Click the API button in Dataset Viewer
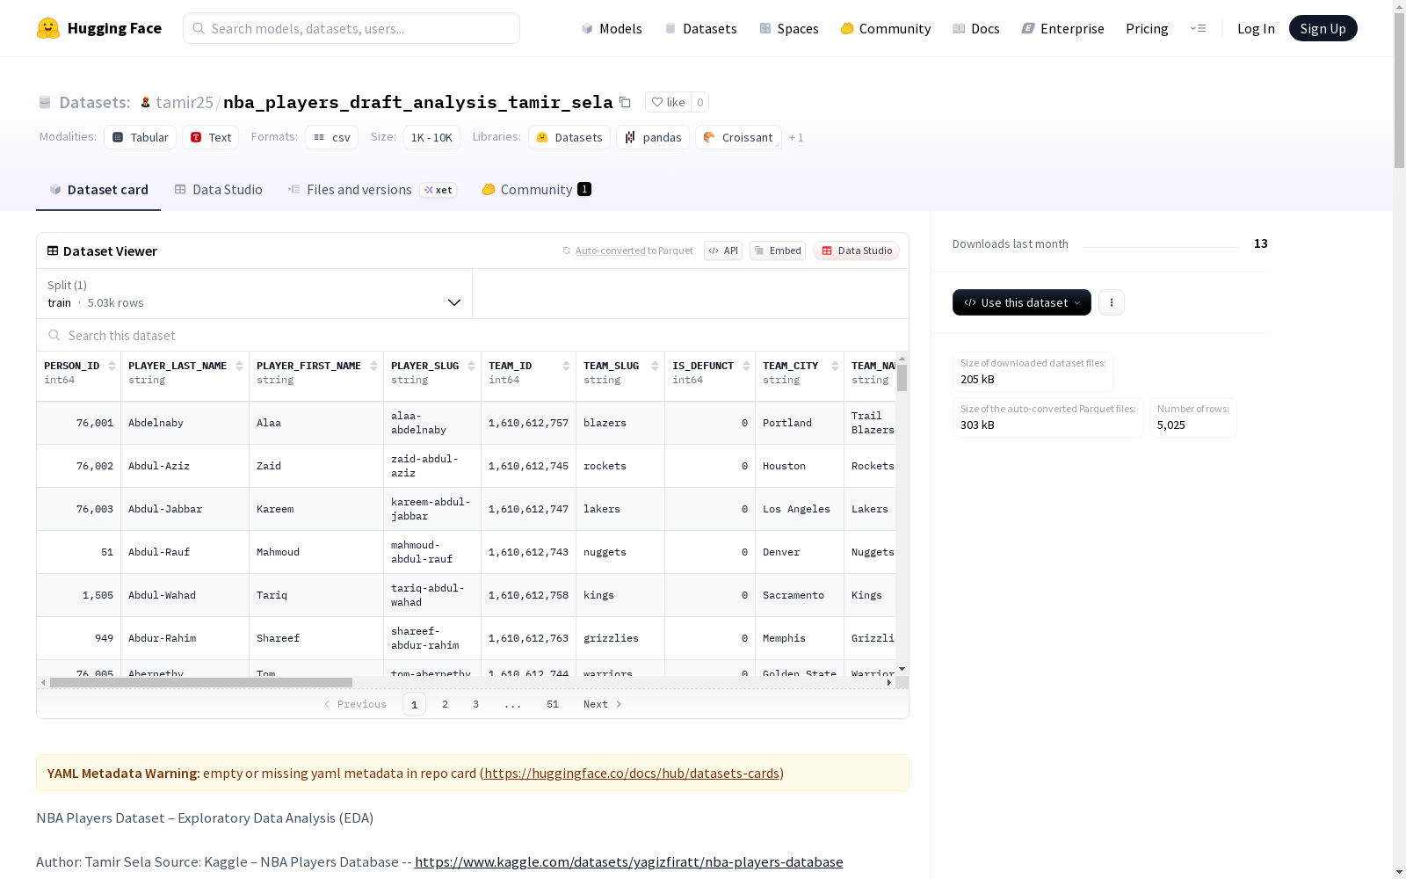1406x879 pixels. pyautogui.click(x=723, y=251)
